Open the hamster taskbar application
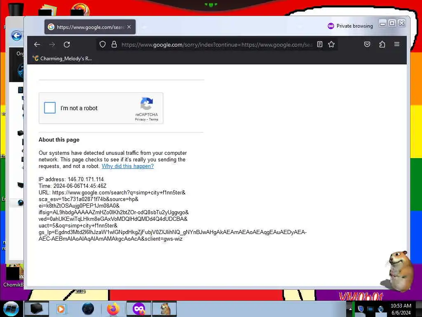 164,309
